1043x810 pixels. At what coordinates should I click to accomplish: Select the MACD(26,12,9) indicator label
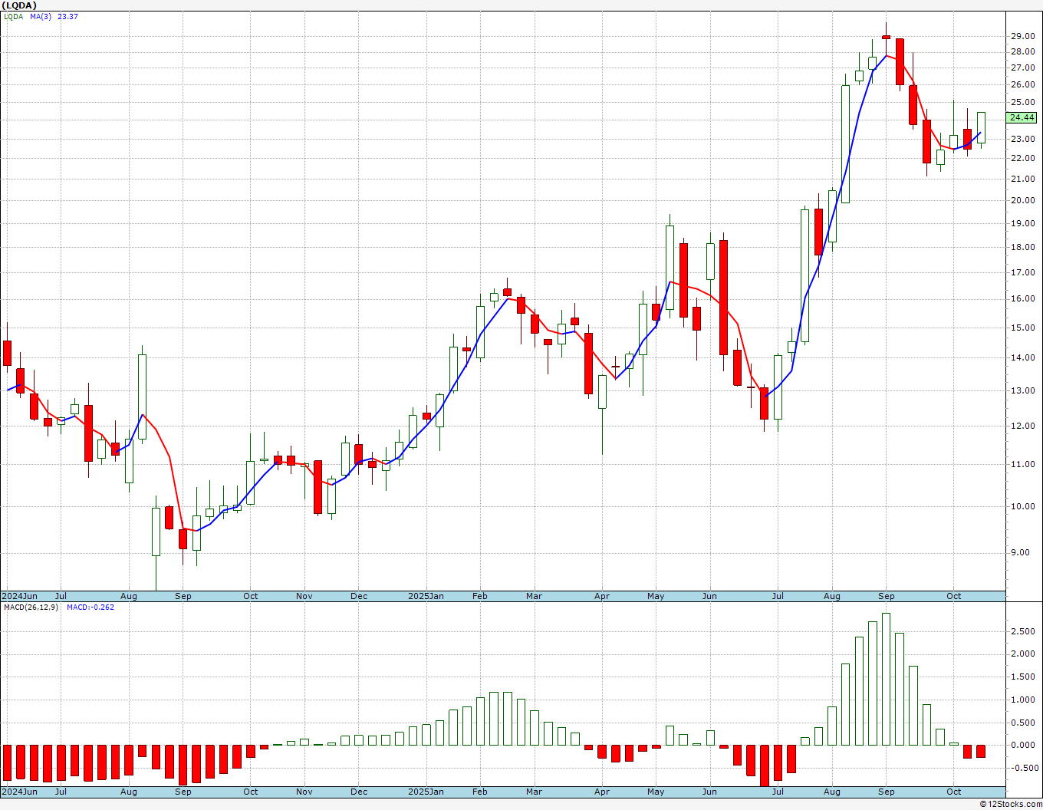(31, 607)
